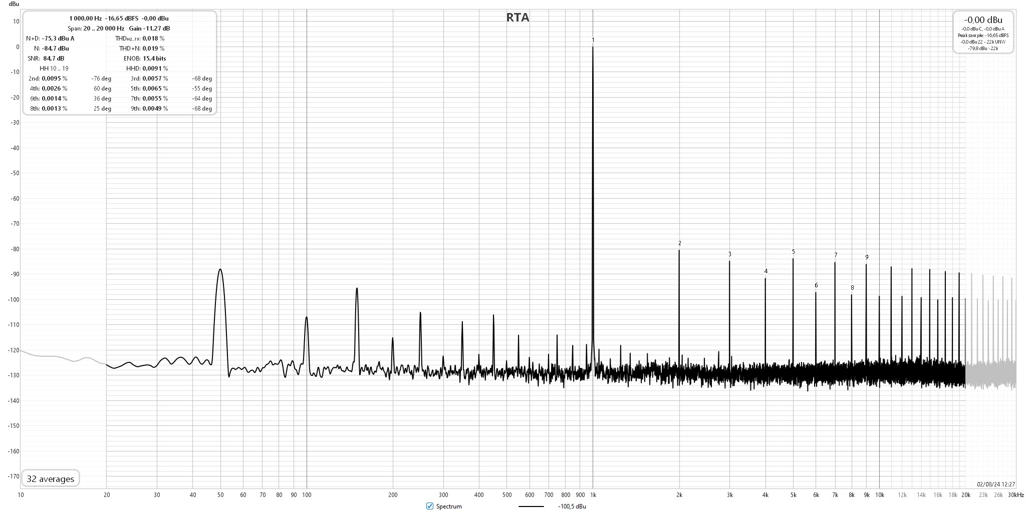Image resolution: width=1026 pixels, height=512 pixels.
Task: Click the 10k frequency axis label
Action: click(x=880, y=495)
